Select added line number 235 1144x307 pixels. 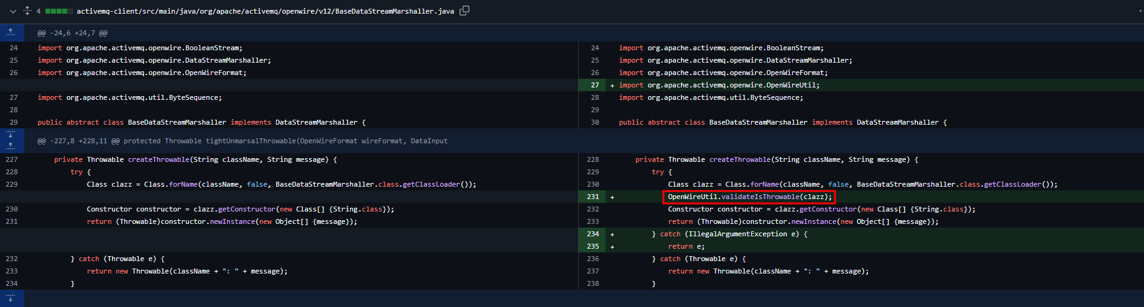click(x=593, y=246)
